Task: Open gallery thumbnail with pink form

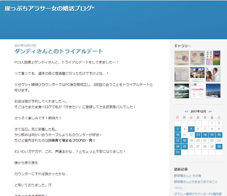Action: click(x=198, y=91)
